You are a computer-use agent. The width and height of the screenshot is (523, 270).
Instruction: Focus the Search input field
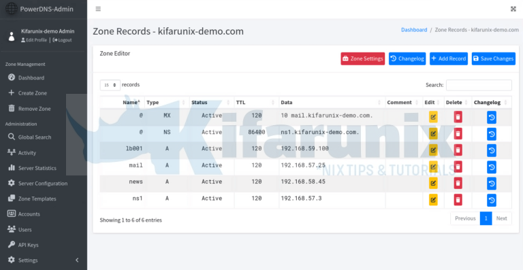(479, 85)
